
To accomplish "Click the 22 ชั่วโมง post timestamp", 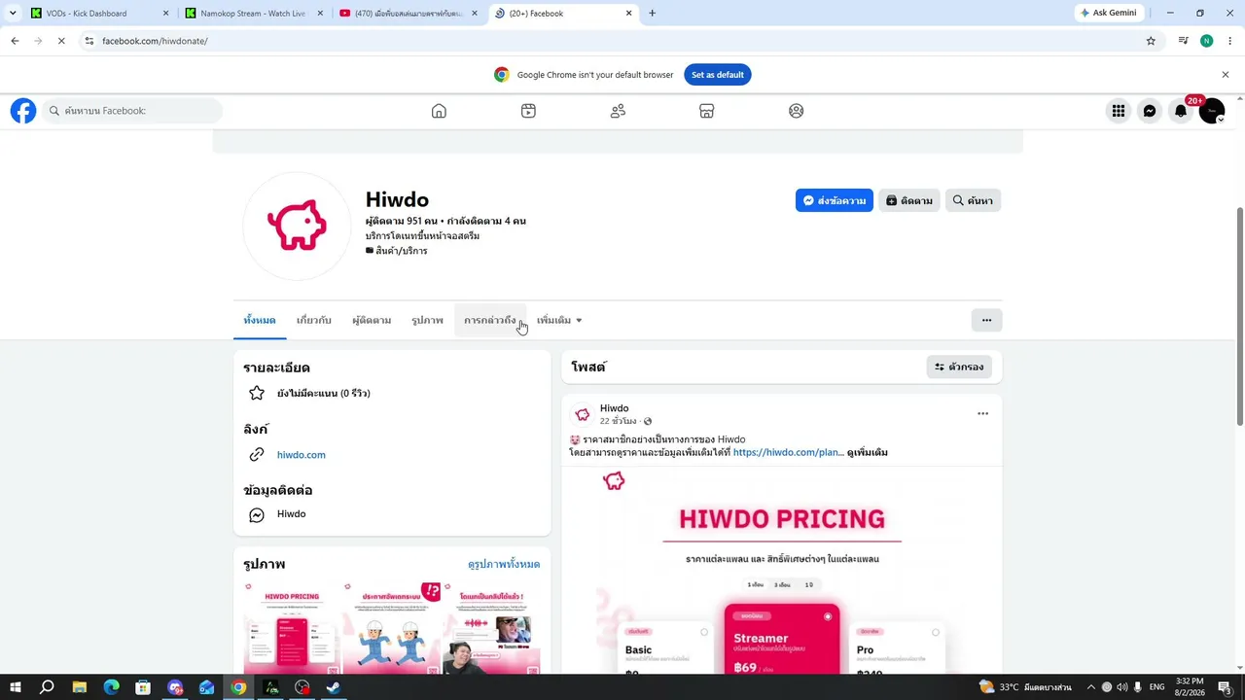I will pos(618,421).
